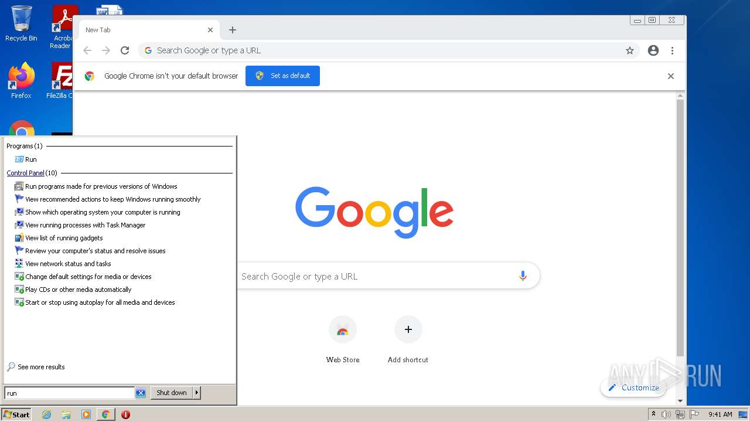Viewport: 750px width, 422px height.
Task: Bookmark this tab with the star icon
Action: [630, 50]
